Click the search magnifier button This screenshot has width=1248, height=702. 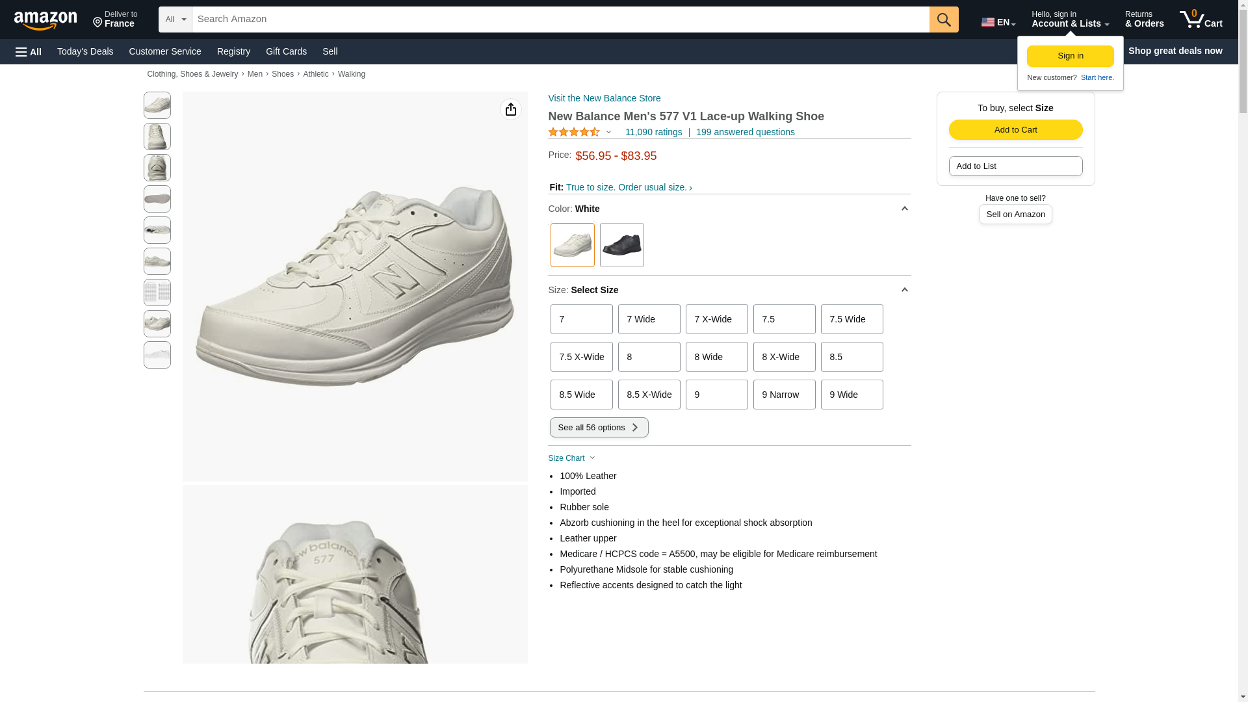point(944,19)
